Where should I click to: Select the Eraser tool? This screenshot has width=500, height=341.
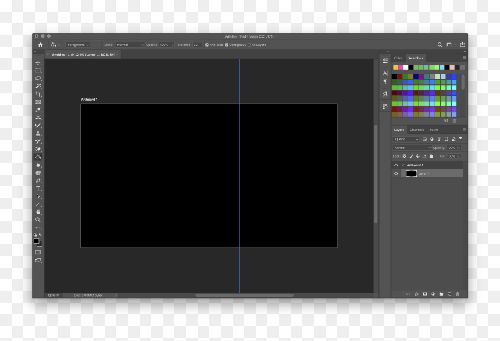coord(38,149)
